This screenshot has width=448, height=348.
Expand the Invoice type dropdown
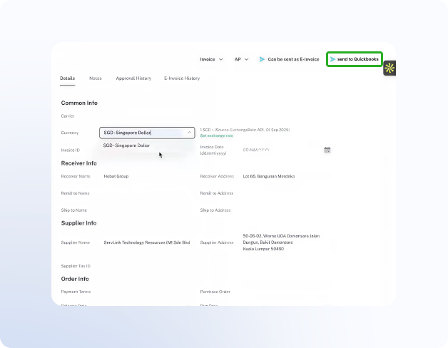[211, 59]
